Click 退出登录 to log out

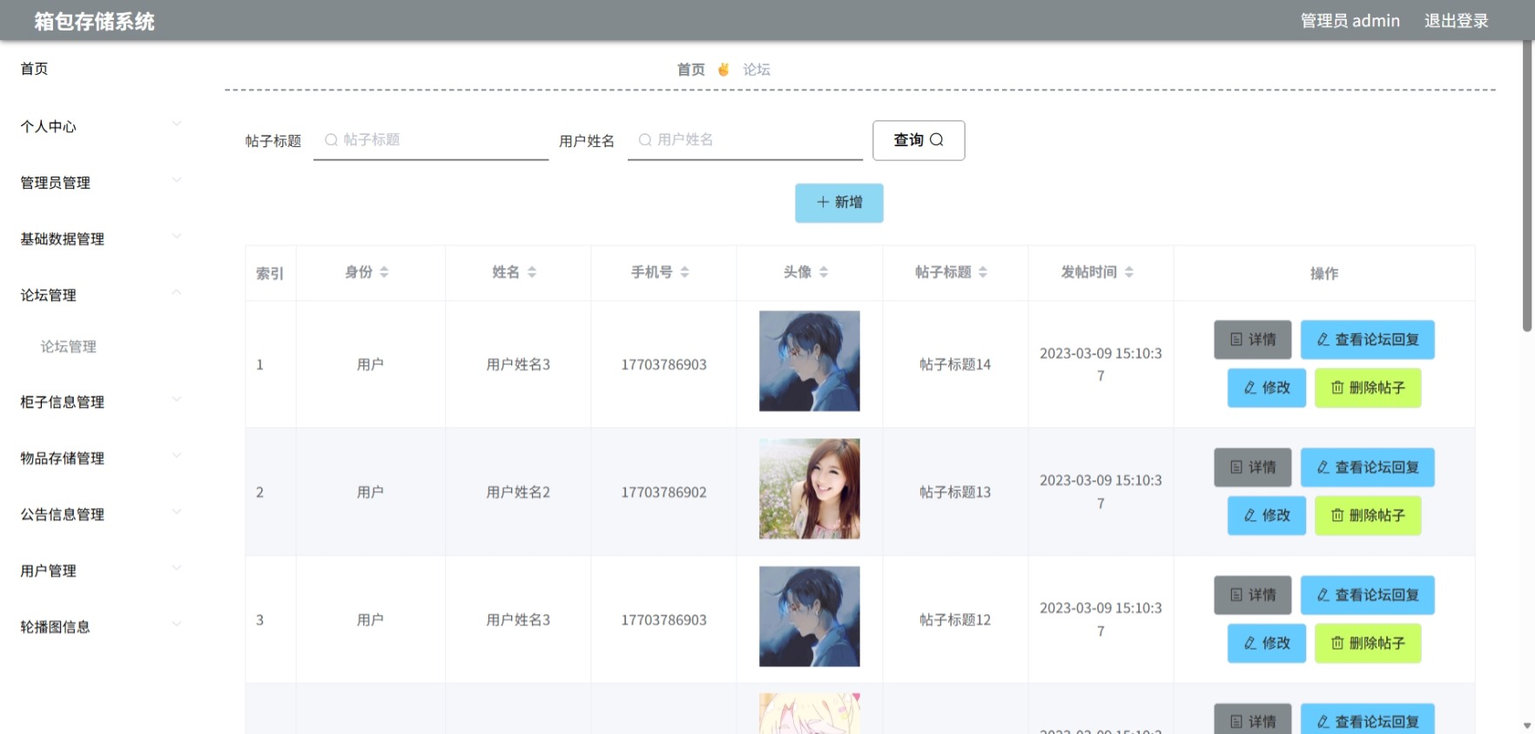[1457, 21]
